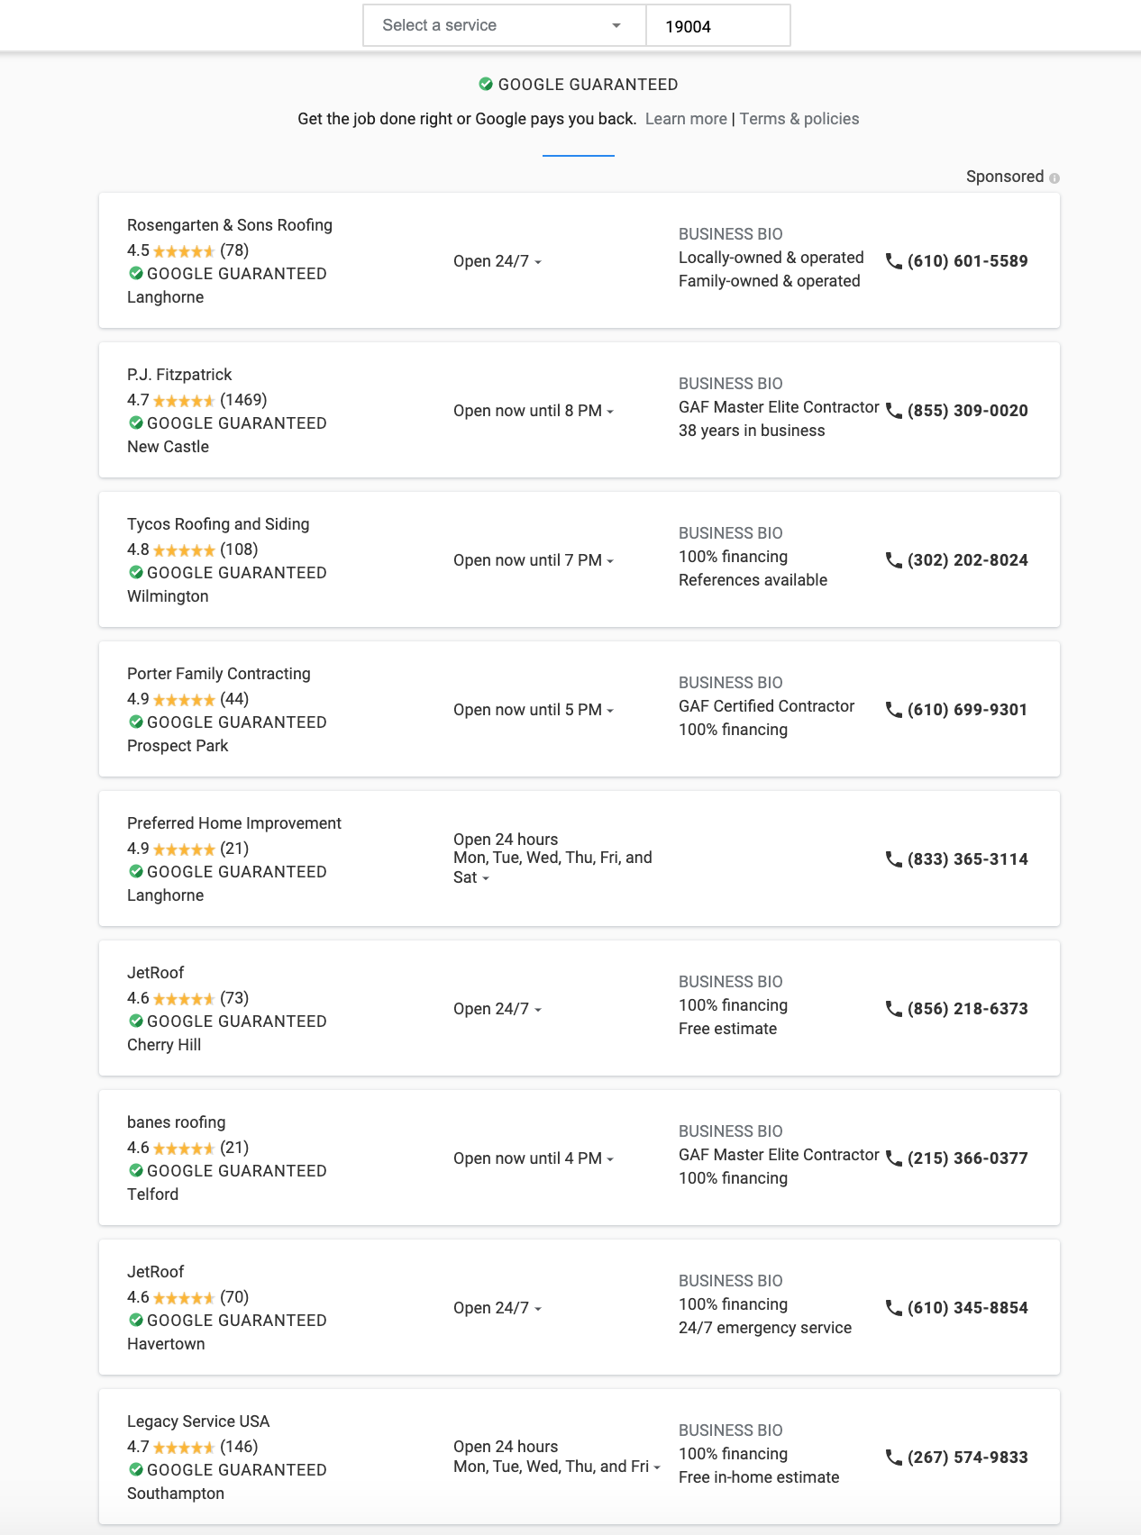
Task: Click phone icon for (267) 574-9833
Action: coord(894,1458)
